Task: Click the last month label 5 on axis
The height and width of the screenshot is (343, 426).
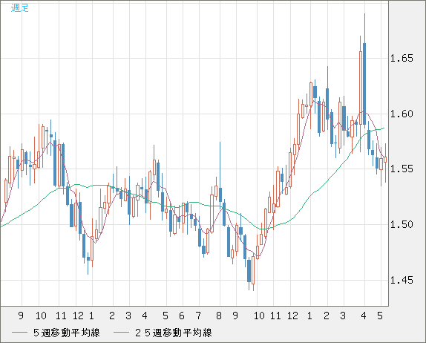Action: [380, 316]
